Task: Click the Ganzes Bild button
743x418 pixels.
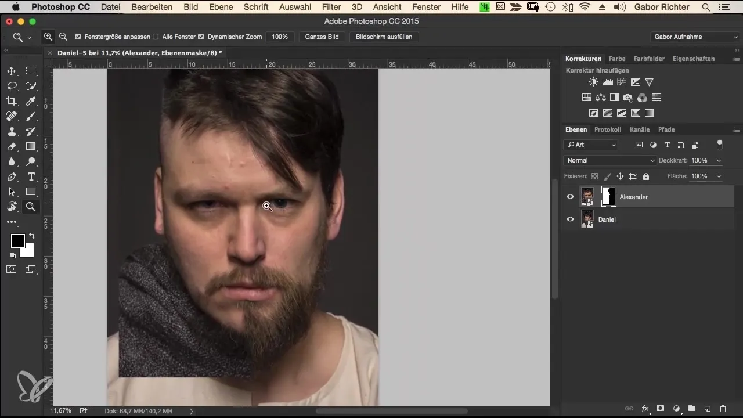Action: [x=322, y=37]
